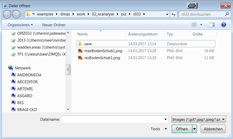The image size is (233, 139).
Task: Open the help question mark icon
Action: (x=224, y=25)
